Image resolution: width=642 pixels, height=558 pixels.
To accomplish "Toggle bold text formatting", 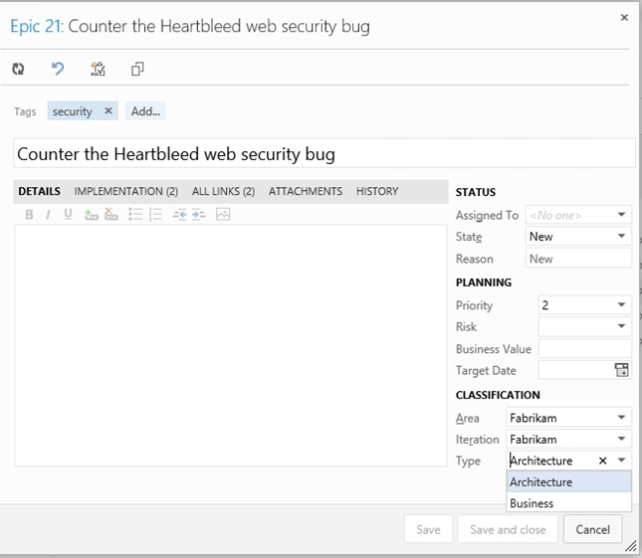I will pos(29,215).
